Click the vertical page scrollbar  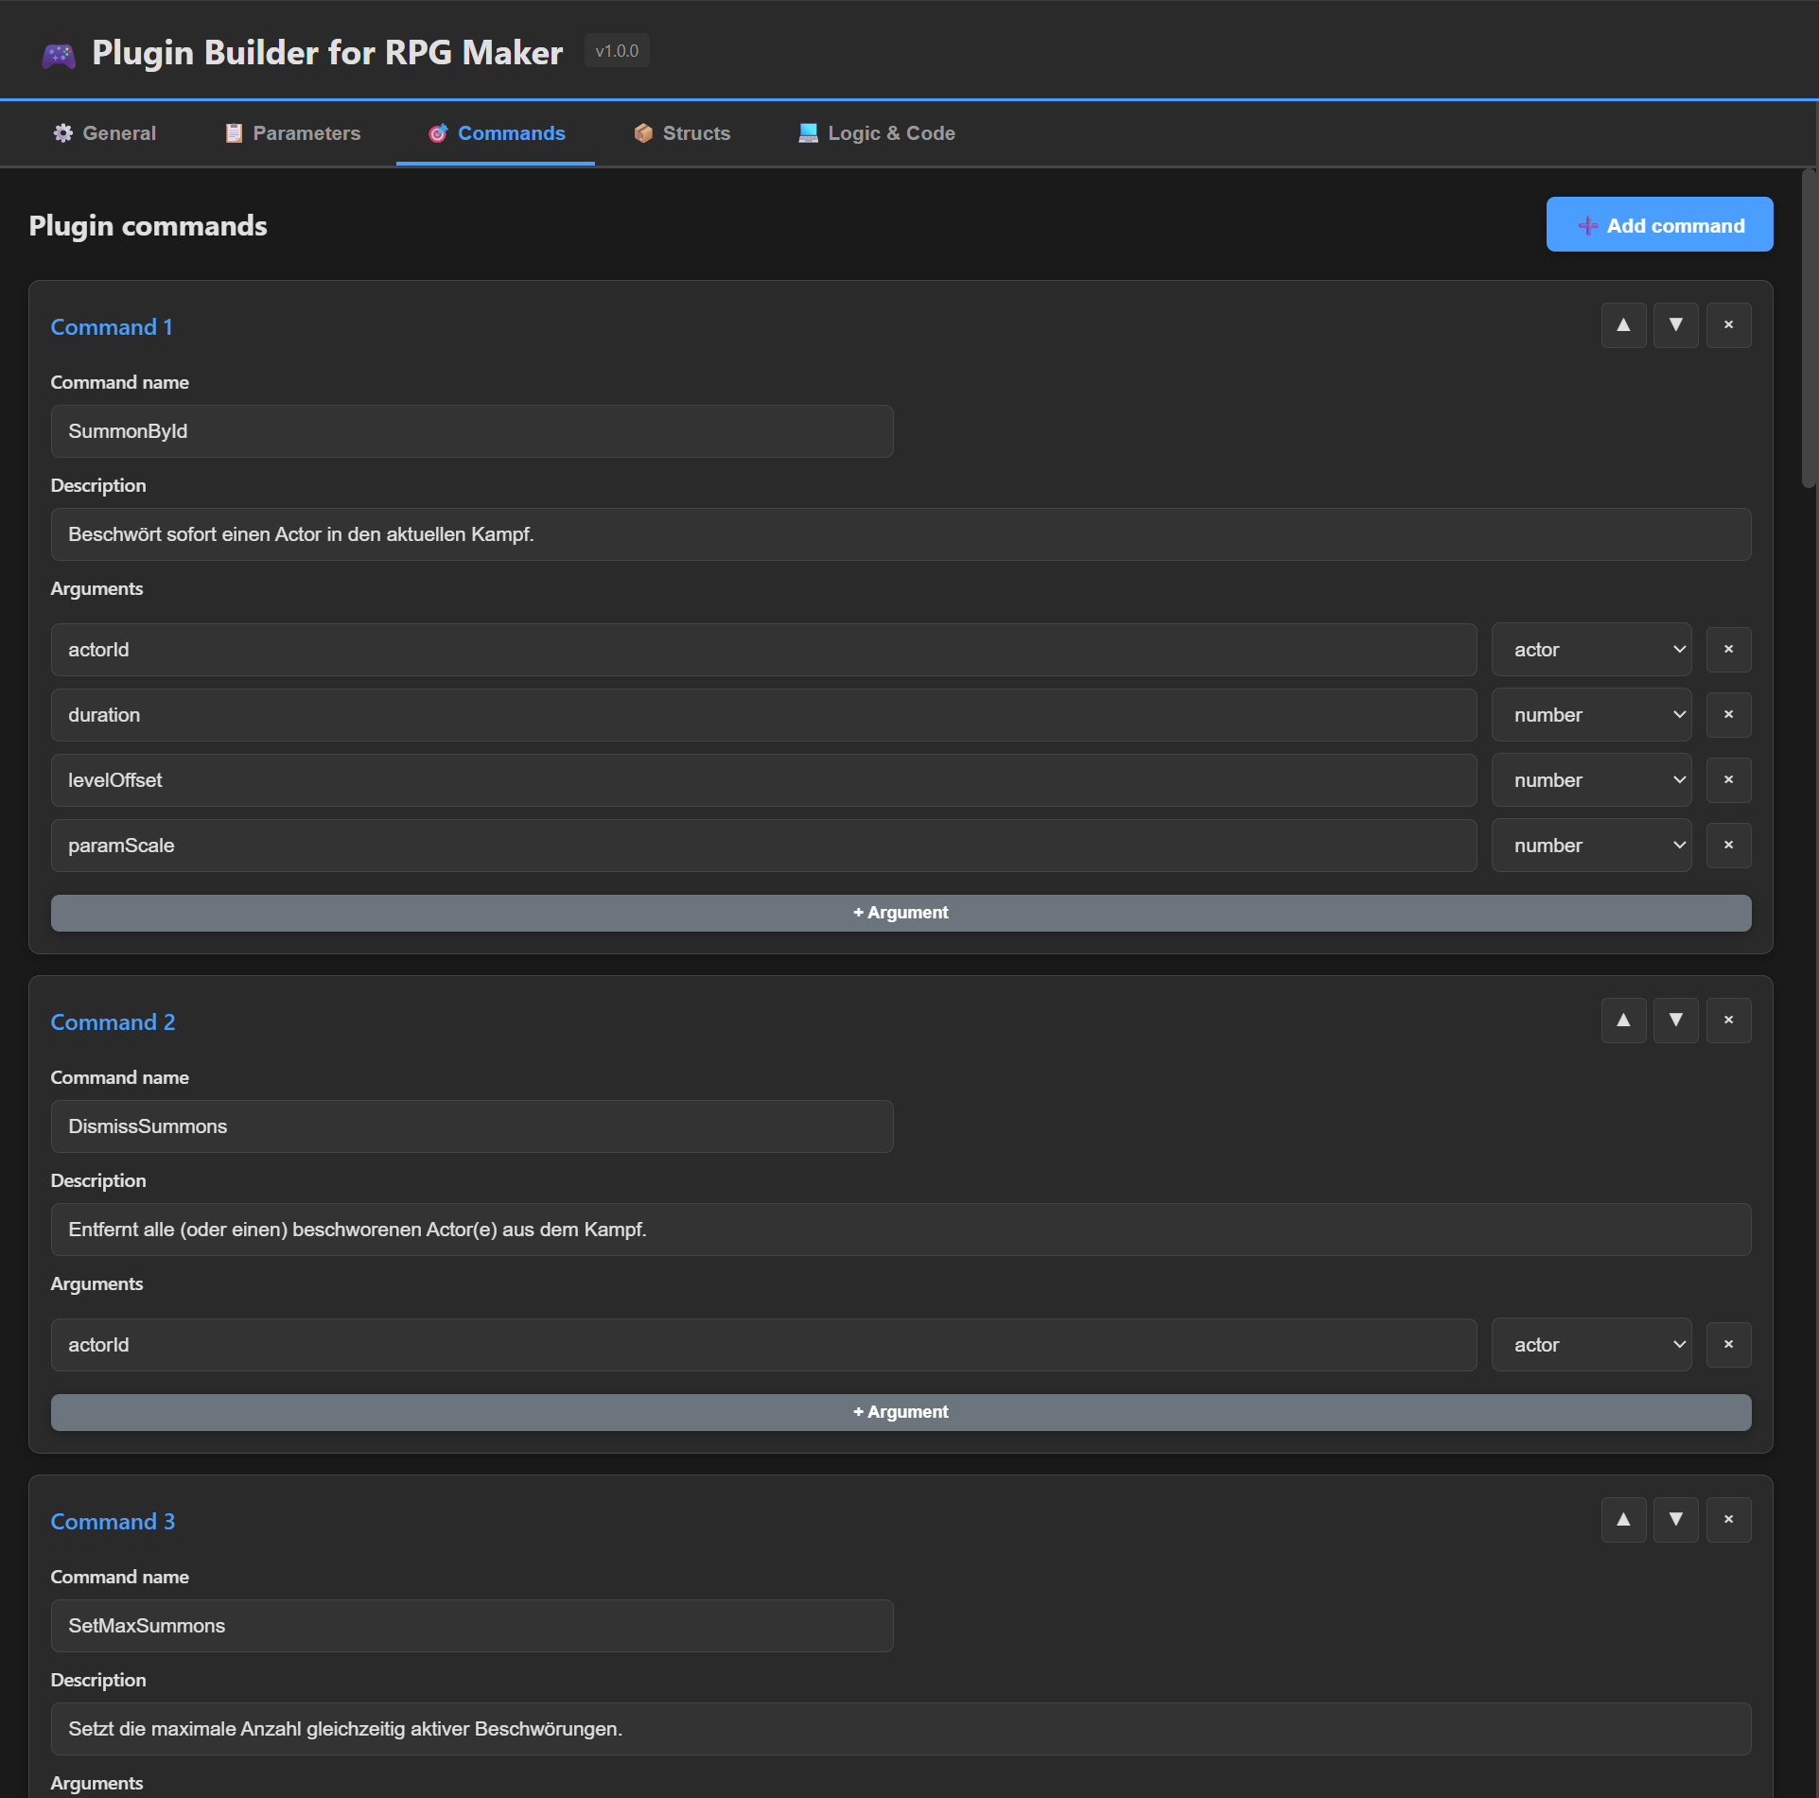(x=1809, y=328)
